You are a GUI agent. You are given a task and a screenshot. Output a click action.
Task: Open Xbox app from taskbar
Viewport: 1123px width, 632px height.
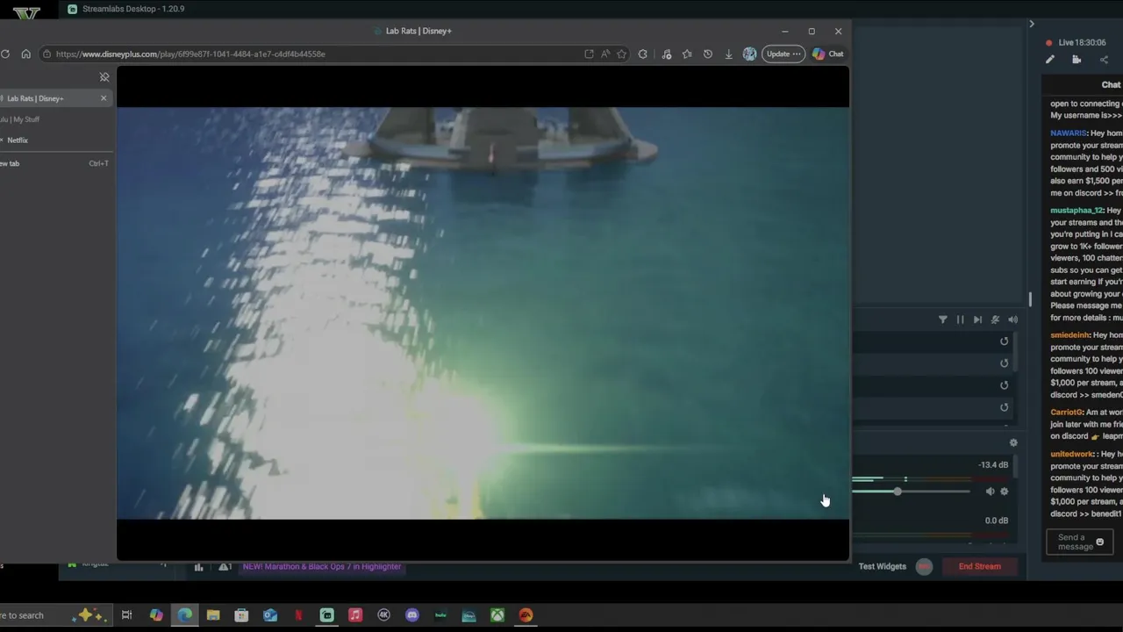click(497, 615)
